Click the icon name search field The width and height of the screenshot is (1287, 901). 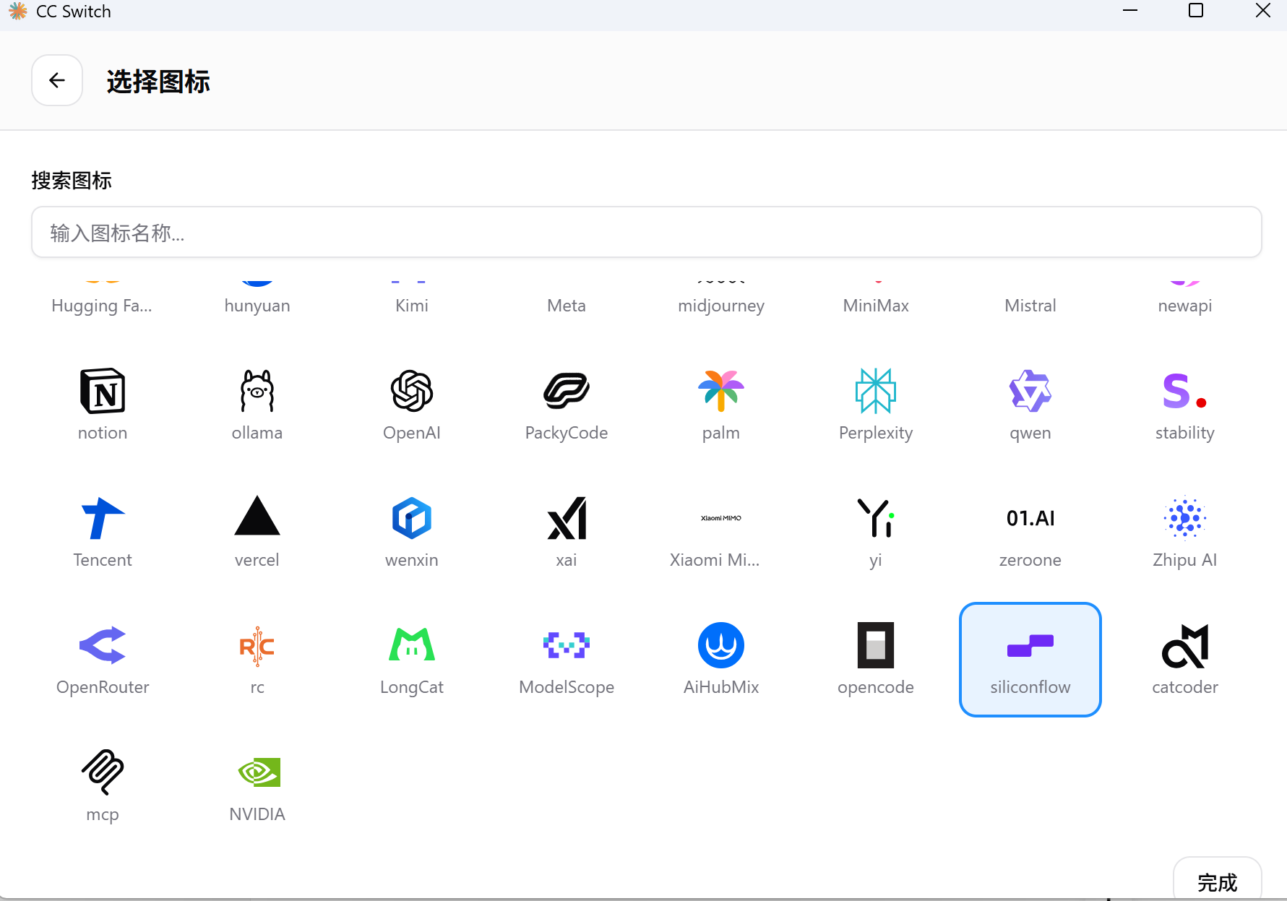(x=646, y=232)
